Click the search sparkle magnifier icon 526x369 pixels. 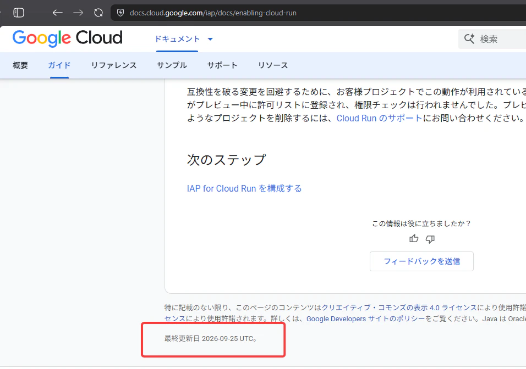pyautogui.click(x=469, y=39)
